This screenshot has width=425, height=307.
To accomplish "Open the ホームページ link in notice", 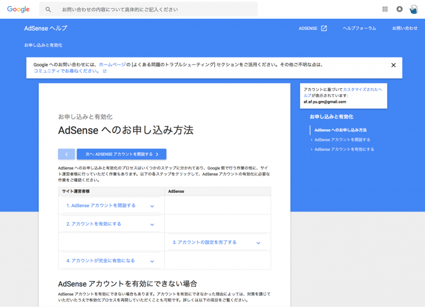I will point(112,65).
